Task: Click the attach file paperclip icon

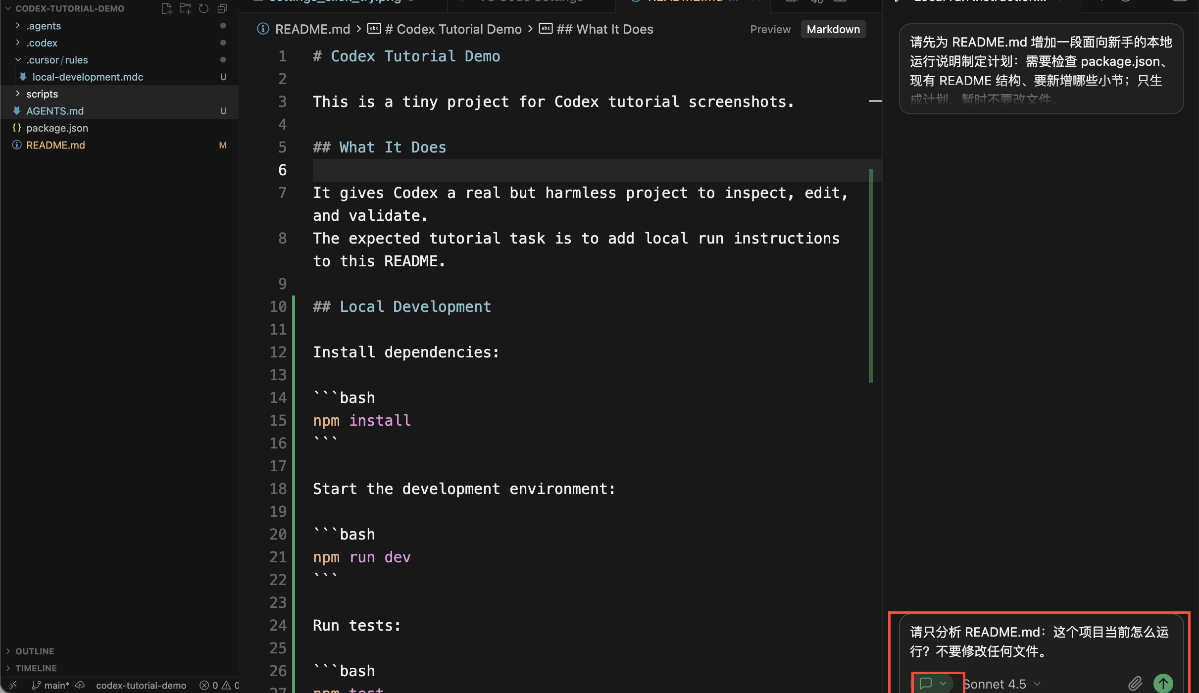Action: click(x=1135, y=684)
